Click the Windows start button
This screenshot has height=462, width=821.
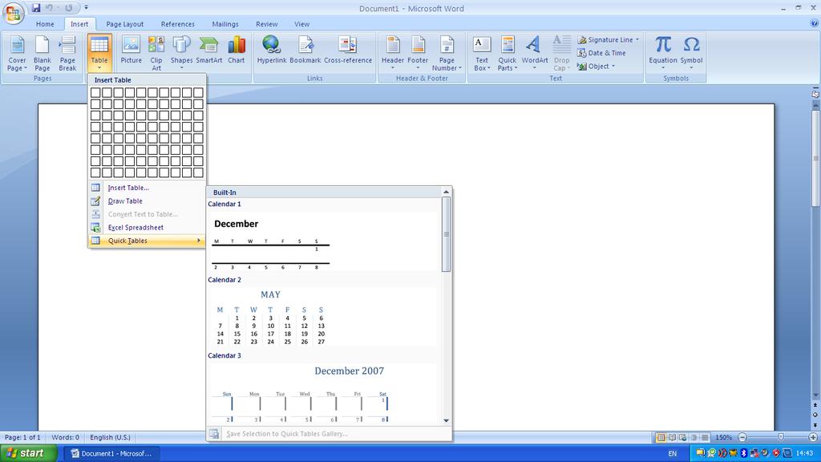pyautogui.click(x=29, y=453)
